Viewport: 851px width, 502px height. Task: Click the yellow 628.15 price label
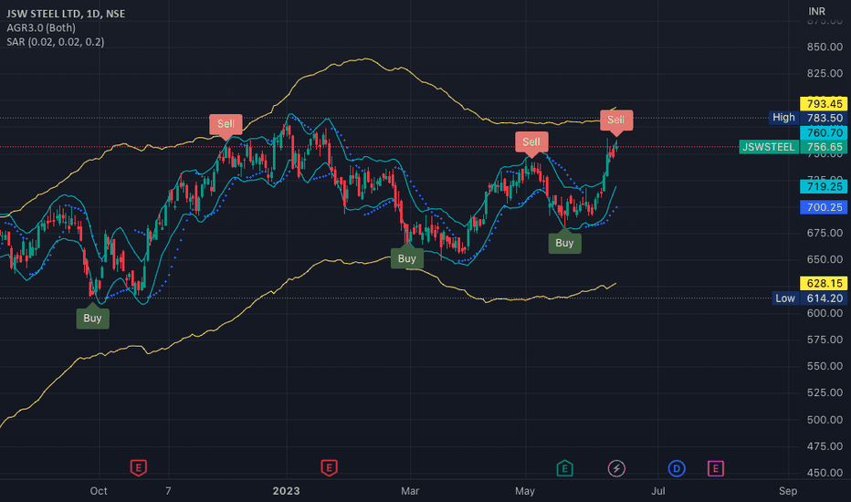pos(824,283)
